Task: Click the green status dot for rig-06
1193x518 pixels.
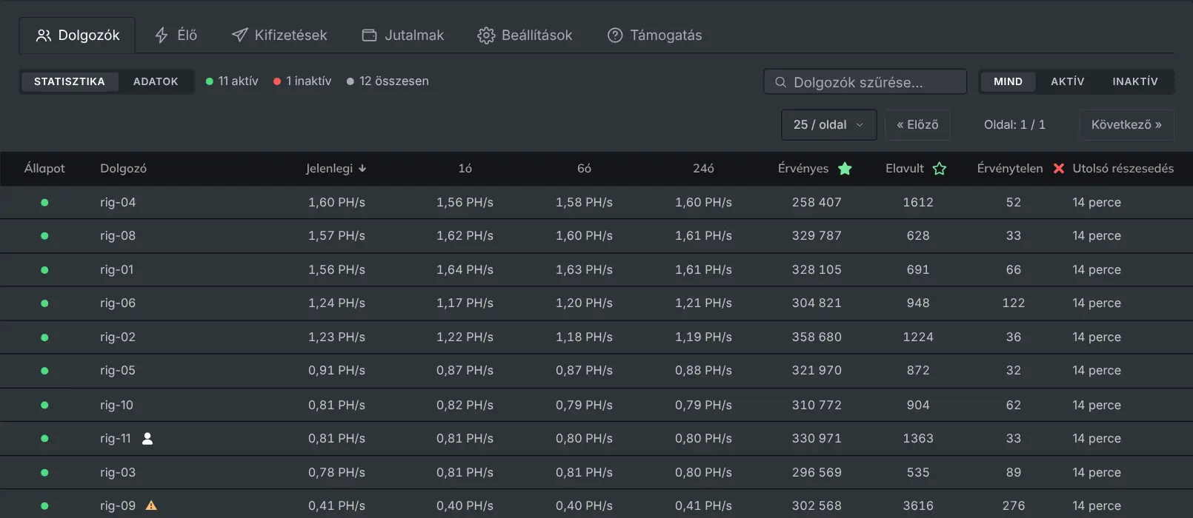Action: click(x=44, y=303)
